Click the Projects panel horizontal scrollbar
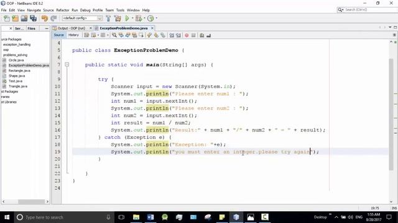The height and width of the screenshot is (223, 398). (32, 201)
